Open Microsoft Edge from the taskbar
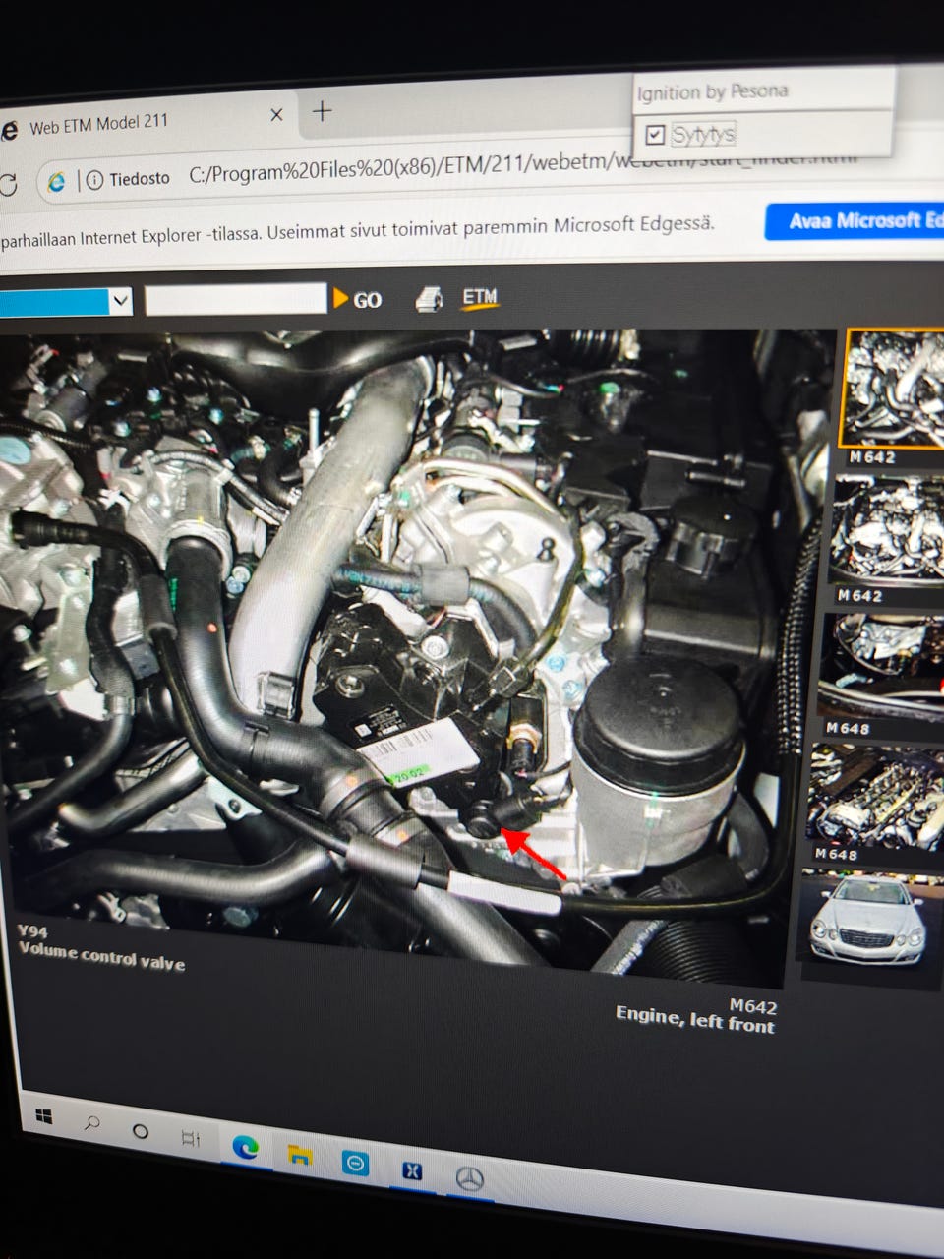The height and width of the screenshot is (1259, 944). (x=245, y=1146)
